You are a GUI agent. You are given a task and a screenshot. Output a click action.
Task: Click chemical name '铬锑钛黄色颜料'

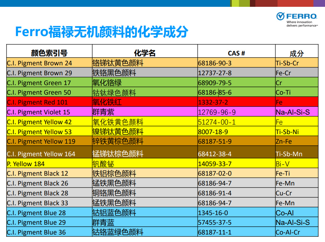(118, 63)
